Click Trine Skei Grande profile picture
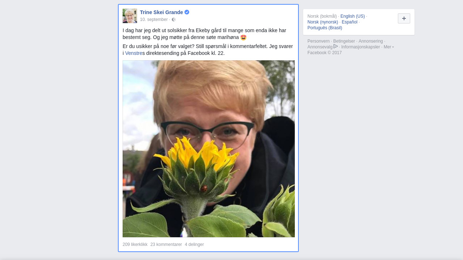This screenshot has height=260, width=463. tap(130, 16)
